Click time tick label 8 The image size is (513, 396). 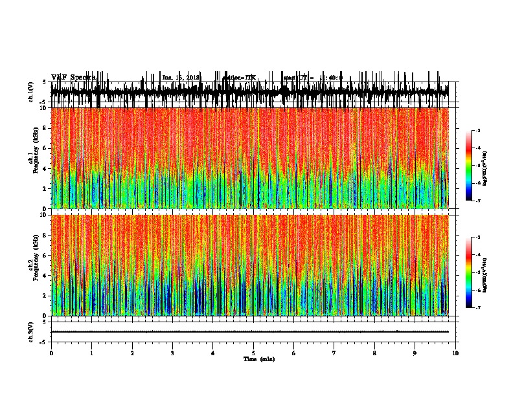coord(374,353)
